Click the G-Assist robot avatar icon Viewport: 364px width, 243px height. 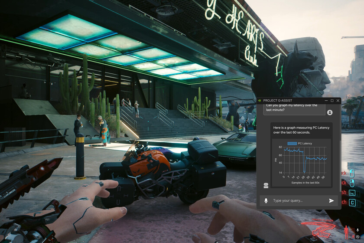(x=266, y=185)
